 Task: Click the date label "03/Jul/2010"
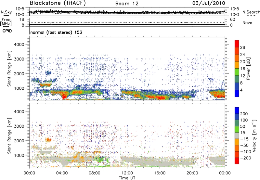tap(209, 3)
